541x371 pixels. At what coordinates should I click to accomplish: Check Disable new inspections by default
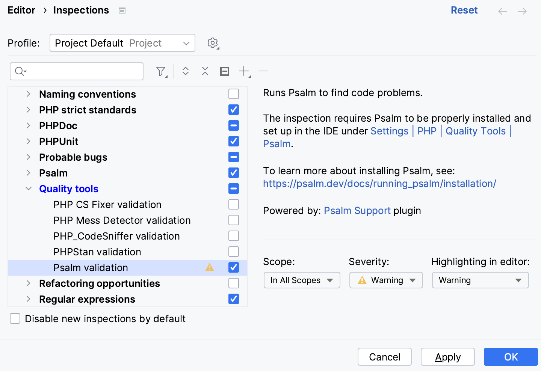[x=15, y=318]
